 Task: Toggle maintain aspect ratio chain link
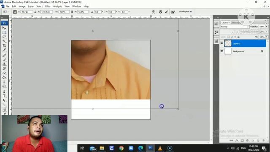click(x=72, y=12)
